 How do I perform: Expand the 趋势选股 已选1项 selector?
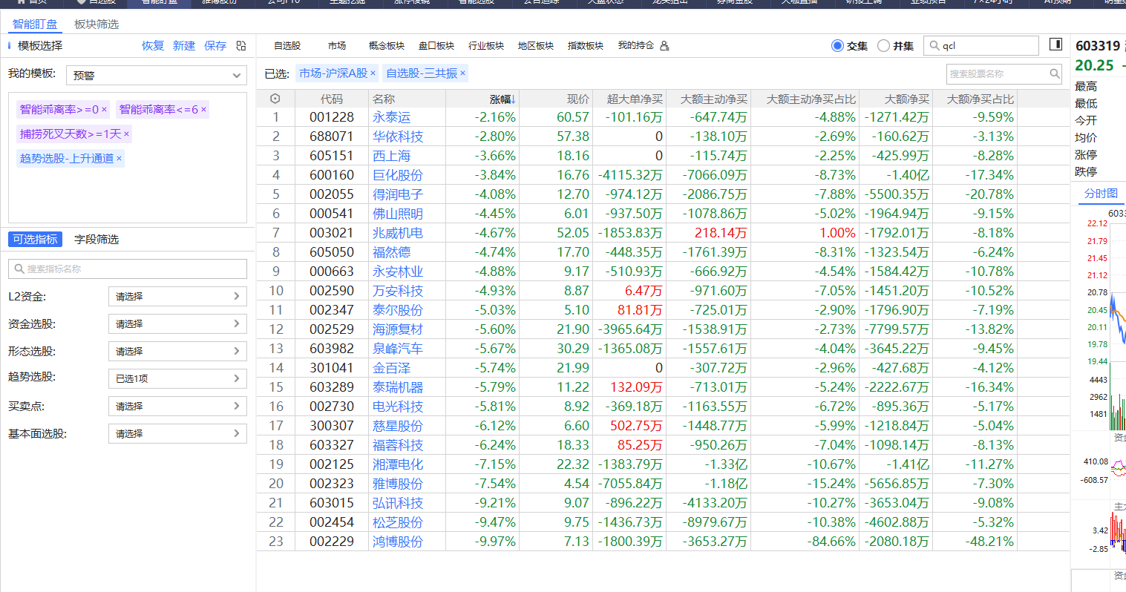(177, 378)
